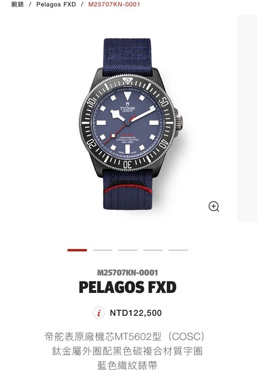Open the 腕錶 breadcrumb link

[x=18, y=4]
